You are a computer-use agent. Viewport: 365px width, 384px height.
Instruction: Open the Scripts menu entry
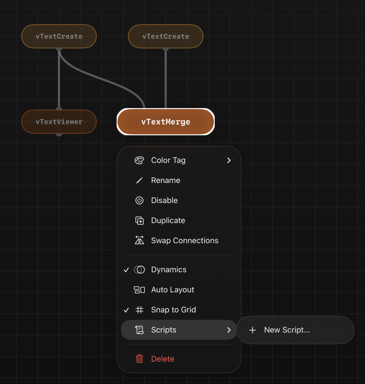pyautogui.click(x=179, y=330)
